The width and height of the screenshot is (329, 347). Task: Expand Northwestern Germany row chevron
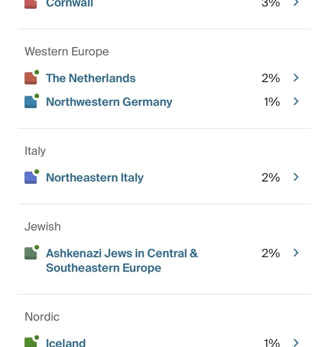[x=296, y=102]
